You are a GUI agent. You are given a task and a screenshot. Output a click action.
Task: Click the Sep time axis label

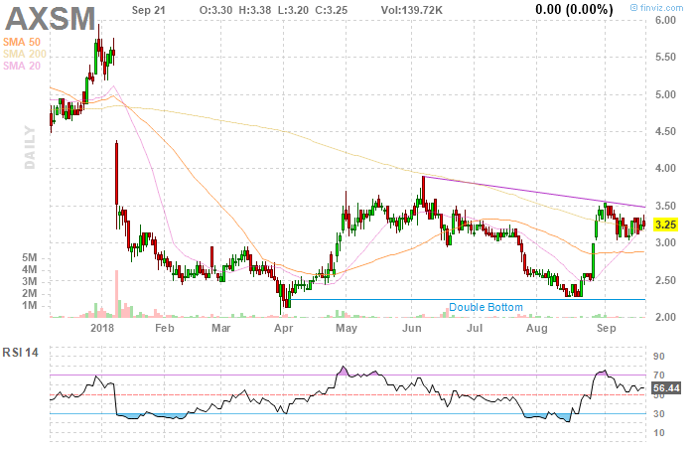pos(606,328)
